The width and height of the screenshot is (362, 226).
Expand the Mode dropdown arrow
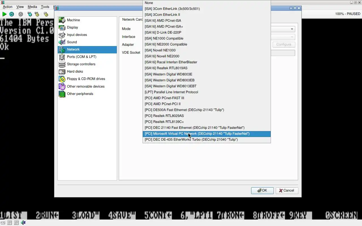292,29
